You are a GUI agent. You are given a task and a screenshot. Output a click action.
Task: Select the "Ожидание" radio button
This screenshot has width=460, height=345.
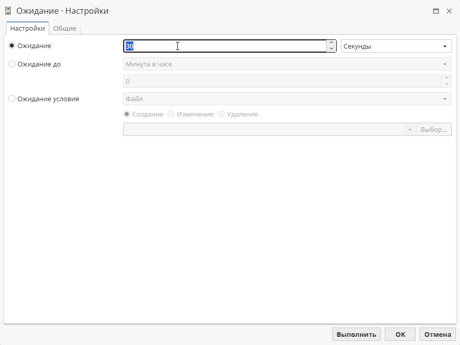click(11, 45)
